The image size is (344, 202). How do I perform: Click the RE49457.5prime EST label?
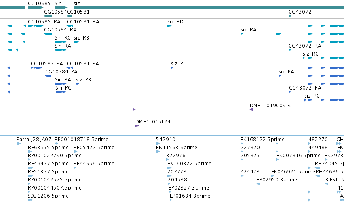point(48,164)
